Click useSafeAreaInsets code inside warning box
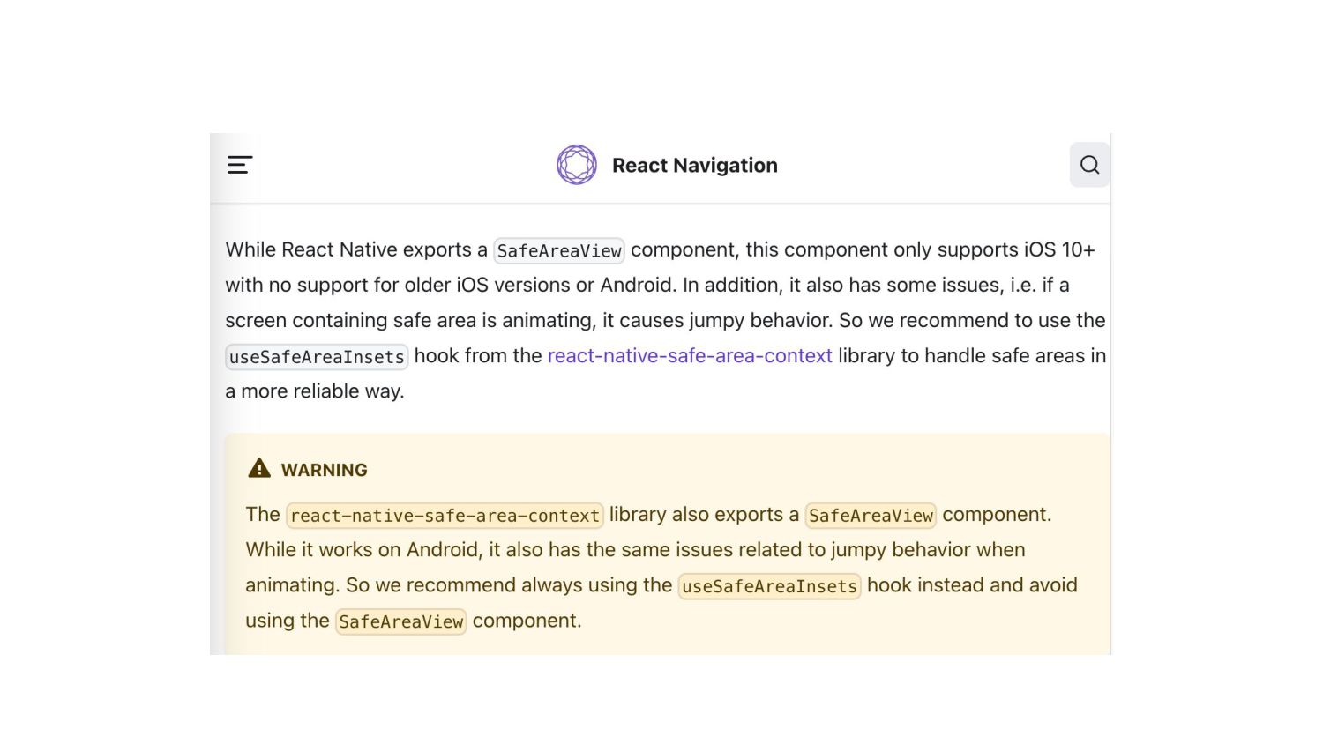The width and height of the screenshot is (1323, 744). [x=769, y=586]
